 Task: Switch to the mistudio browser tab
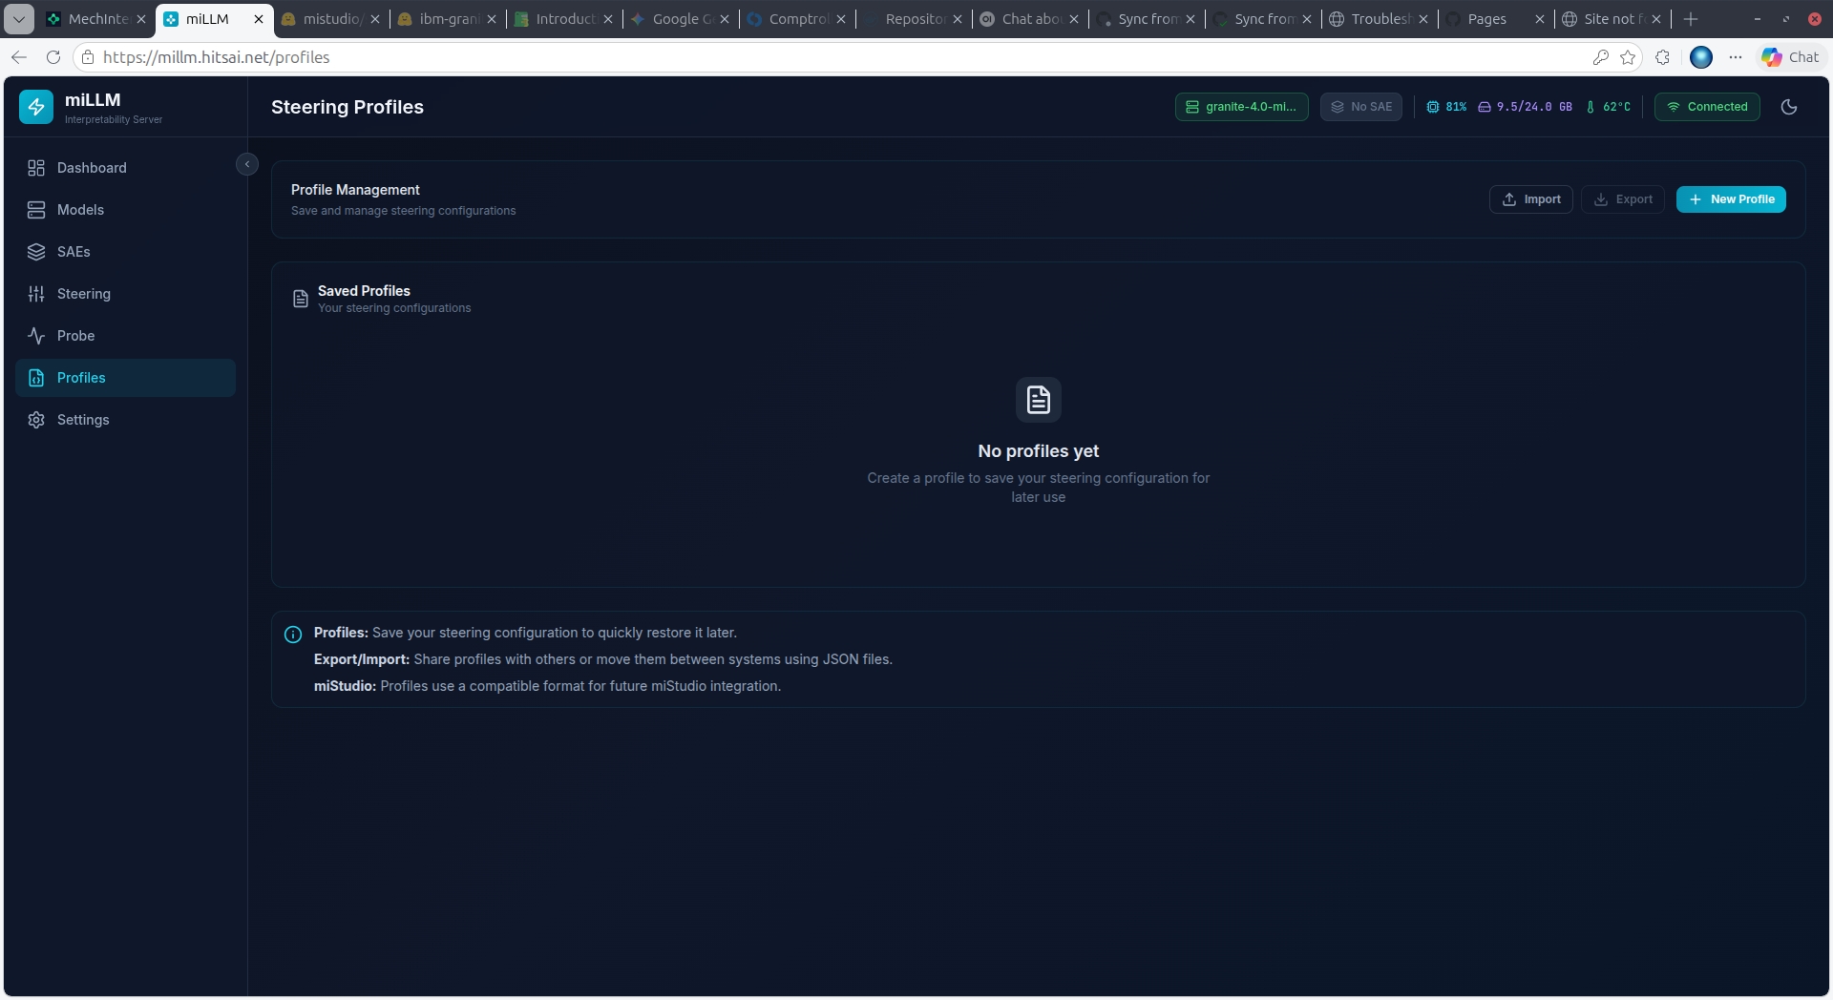[x=328, y=19]
